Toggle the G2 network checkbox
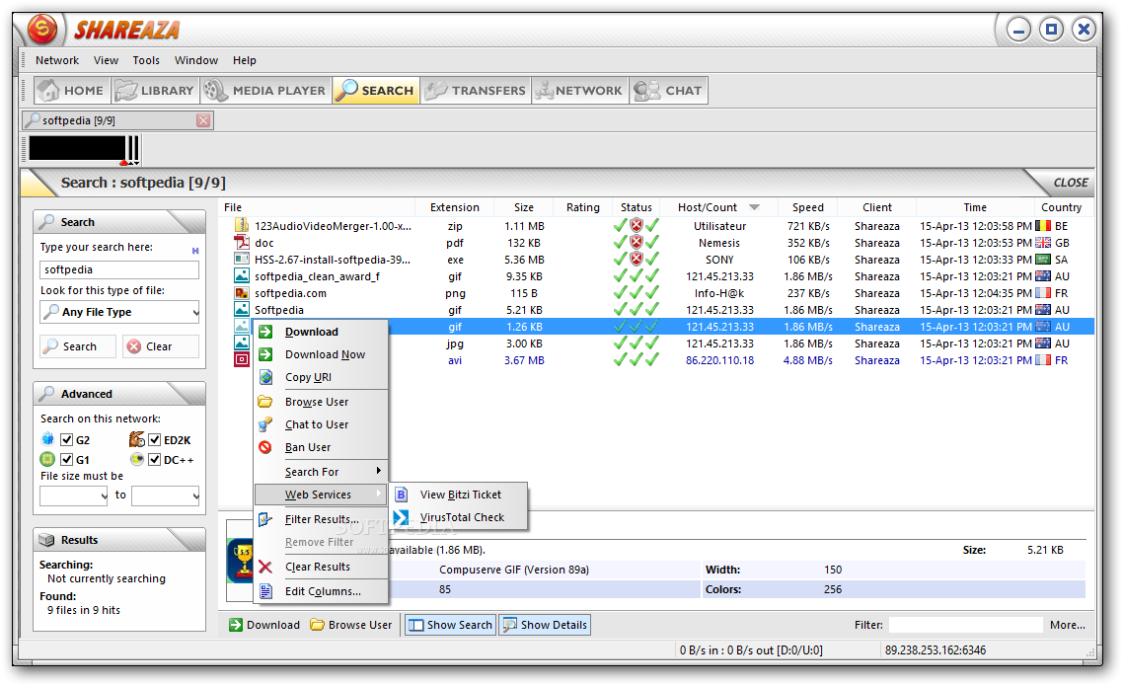The width and height of the screenshot is (1123, 686). tap(66, 439)
